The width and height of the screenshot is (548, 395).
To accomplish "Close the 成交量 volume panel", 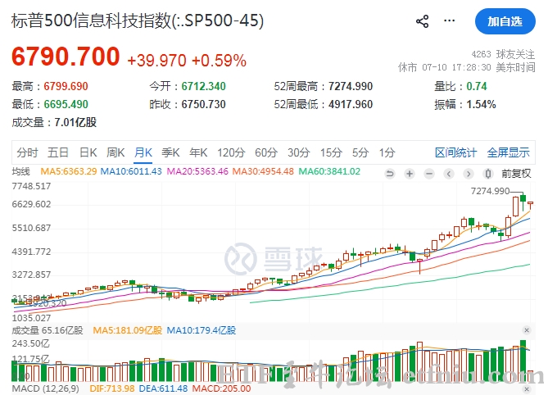I will pos(527,330).
